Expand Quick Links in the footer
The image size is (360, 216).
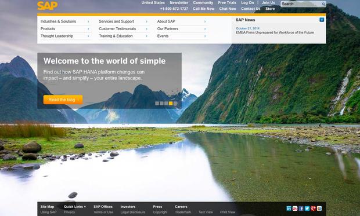[75, 207]
